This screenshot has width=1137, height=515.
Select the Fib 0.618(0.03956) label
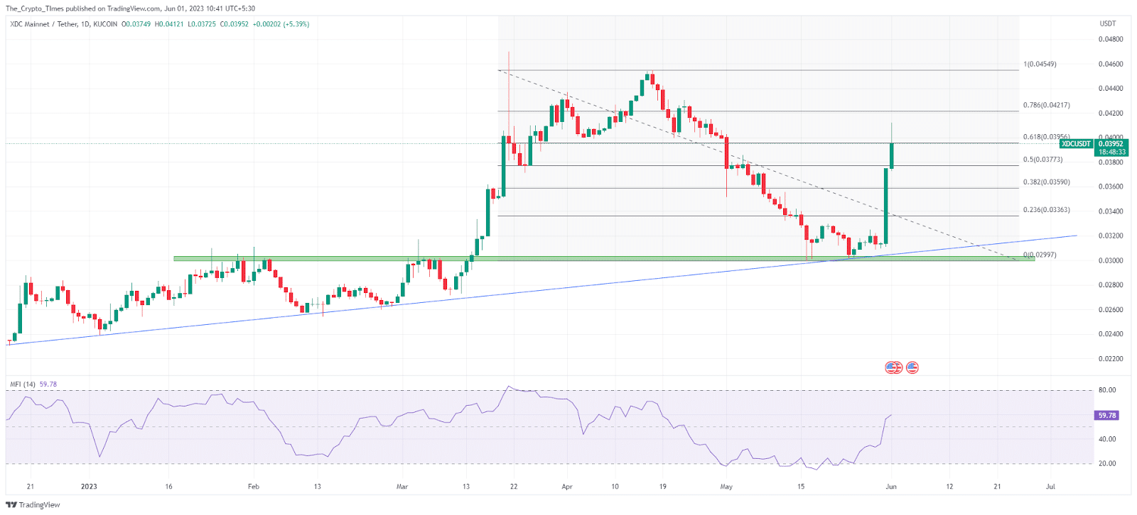click(1046, 137)
